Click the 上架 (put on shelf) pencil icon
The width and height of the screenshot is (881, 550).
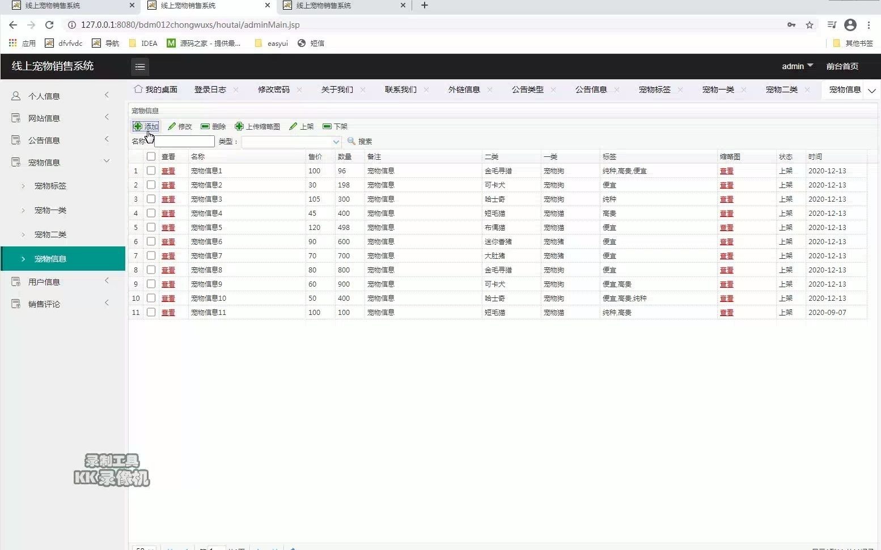coord(293,126)
